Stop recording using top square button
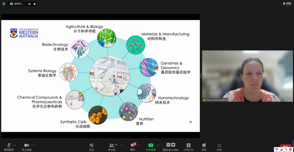Screen dimensions: 294x152 coord(34,4)
